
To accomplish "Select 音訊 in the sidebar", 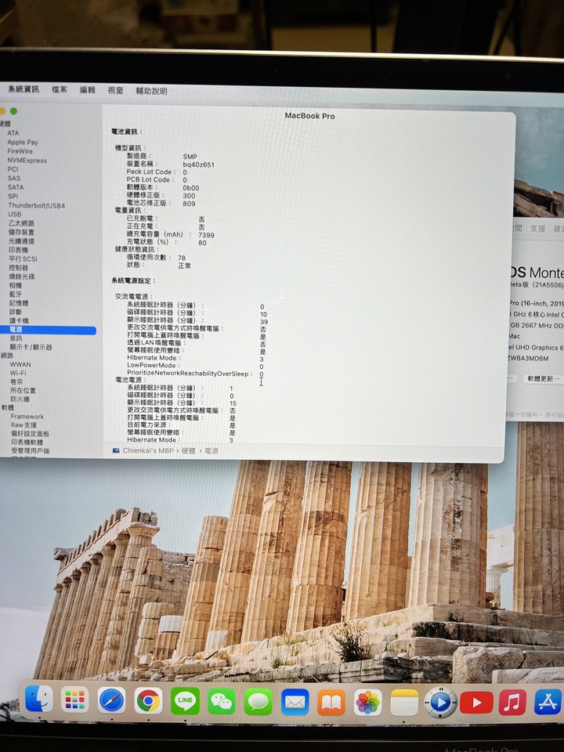I will click(x=16, y=338).
